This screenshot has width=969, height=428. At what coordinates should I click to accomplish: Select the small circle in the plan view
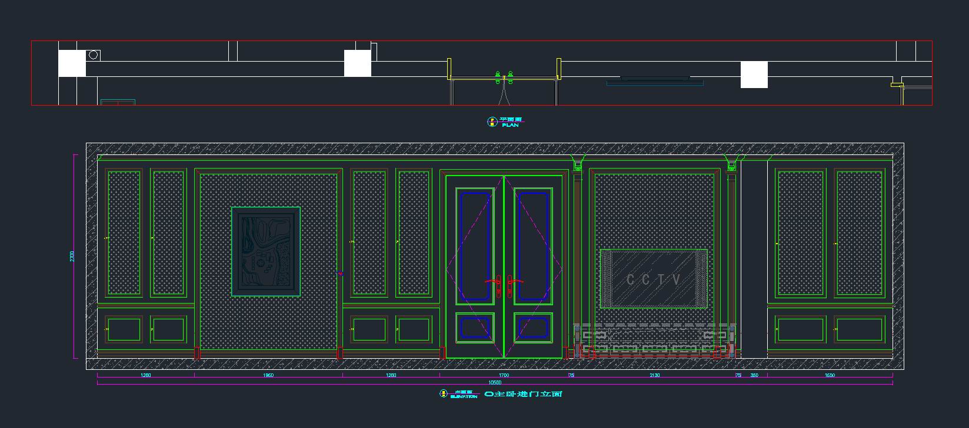(93, 55)
